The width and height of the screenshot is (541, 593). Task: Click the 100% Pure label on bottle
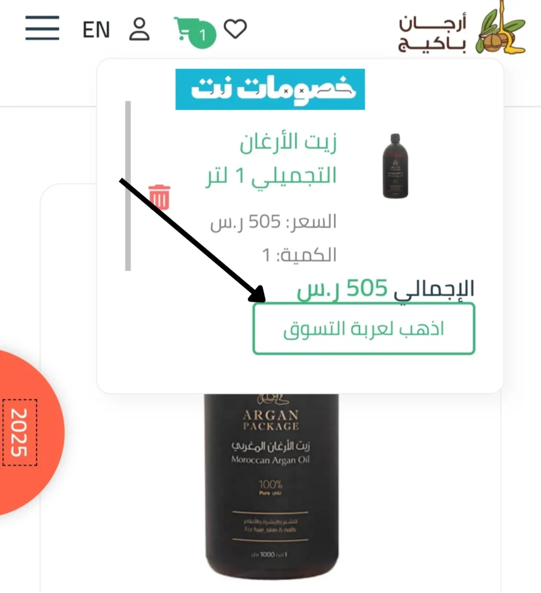pyautogui.click(x=270, y=488)
